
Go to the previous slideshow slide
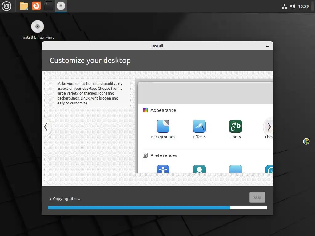pos(46,127)
